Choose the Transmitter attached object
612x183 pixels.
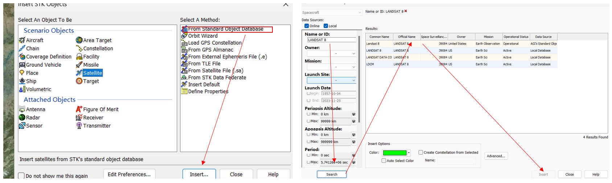[93, 126]
